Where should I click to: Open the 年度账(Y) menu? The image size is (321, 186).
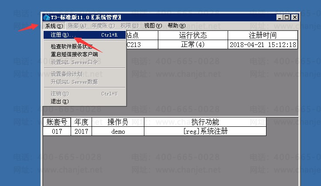103,26
